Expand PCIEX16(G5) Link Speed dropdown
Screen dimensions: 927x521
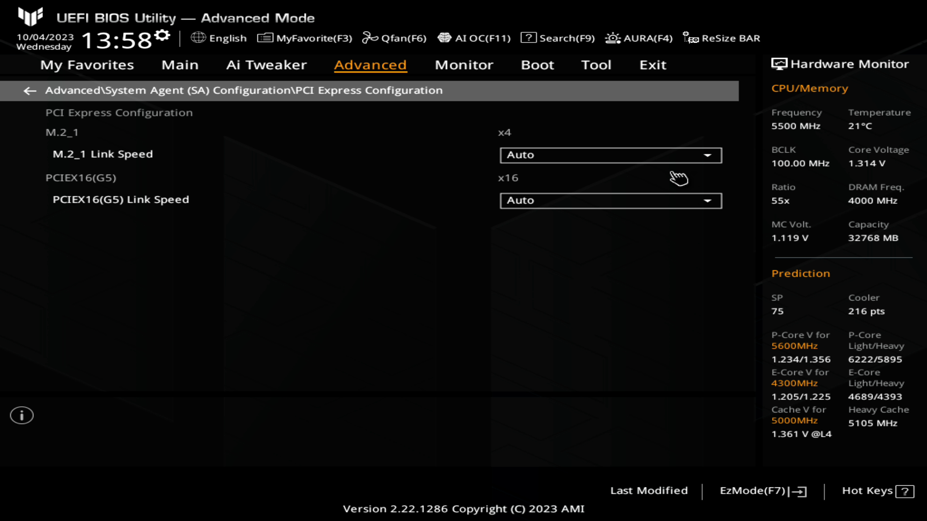(611, 201)
